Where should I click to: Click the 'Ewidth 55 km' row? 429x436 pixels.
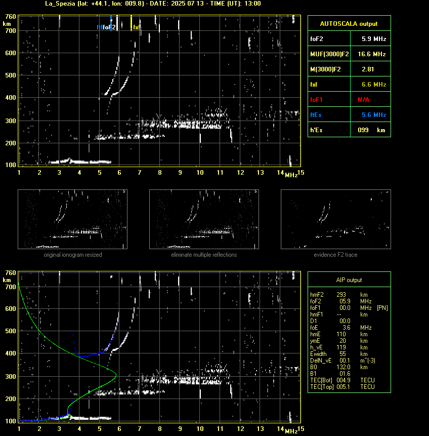[x=339, y=354]
